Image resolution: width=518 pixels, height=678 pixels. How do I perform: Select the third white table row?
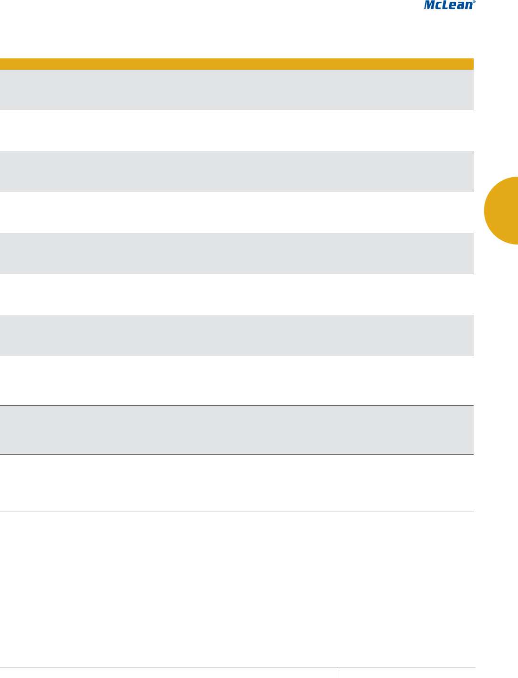237,294
